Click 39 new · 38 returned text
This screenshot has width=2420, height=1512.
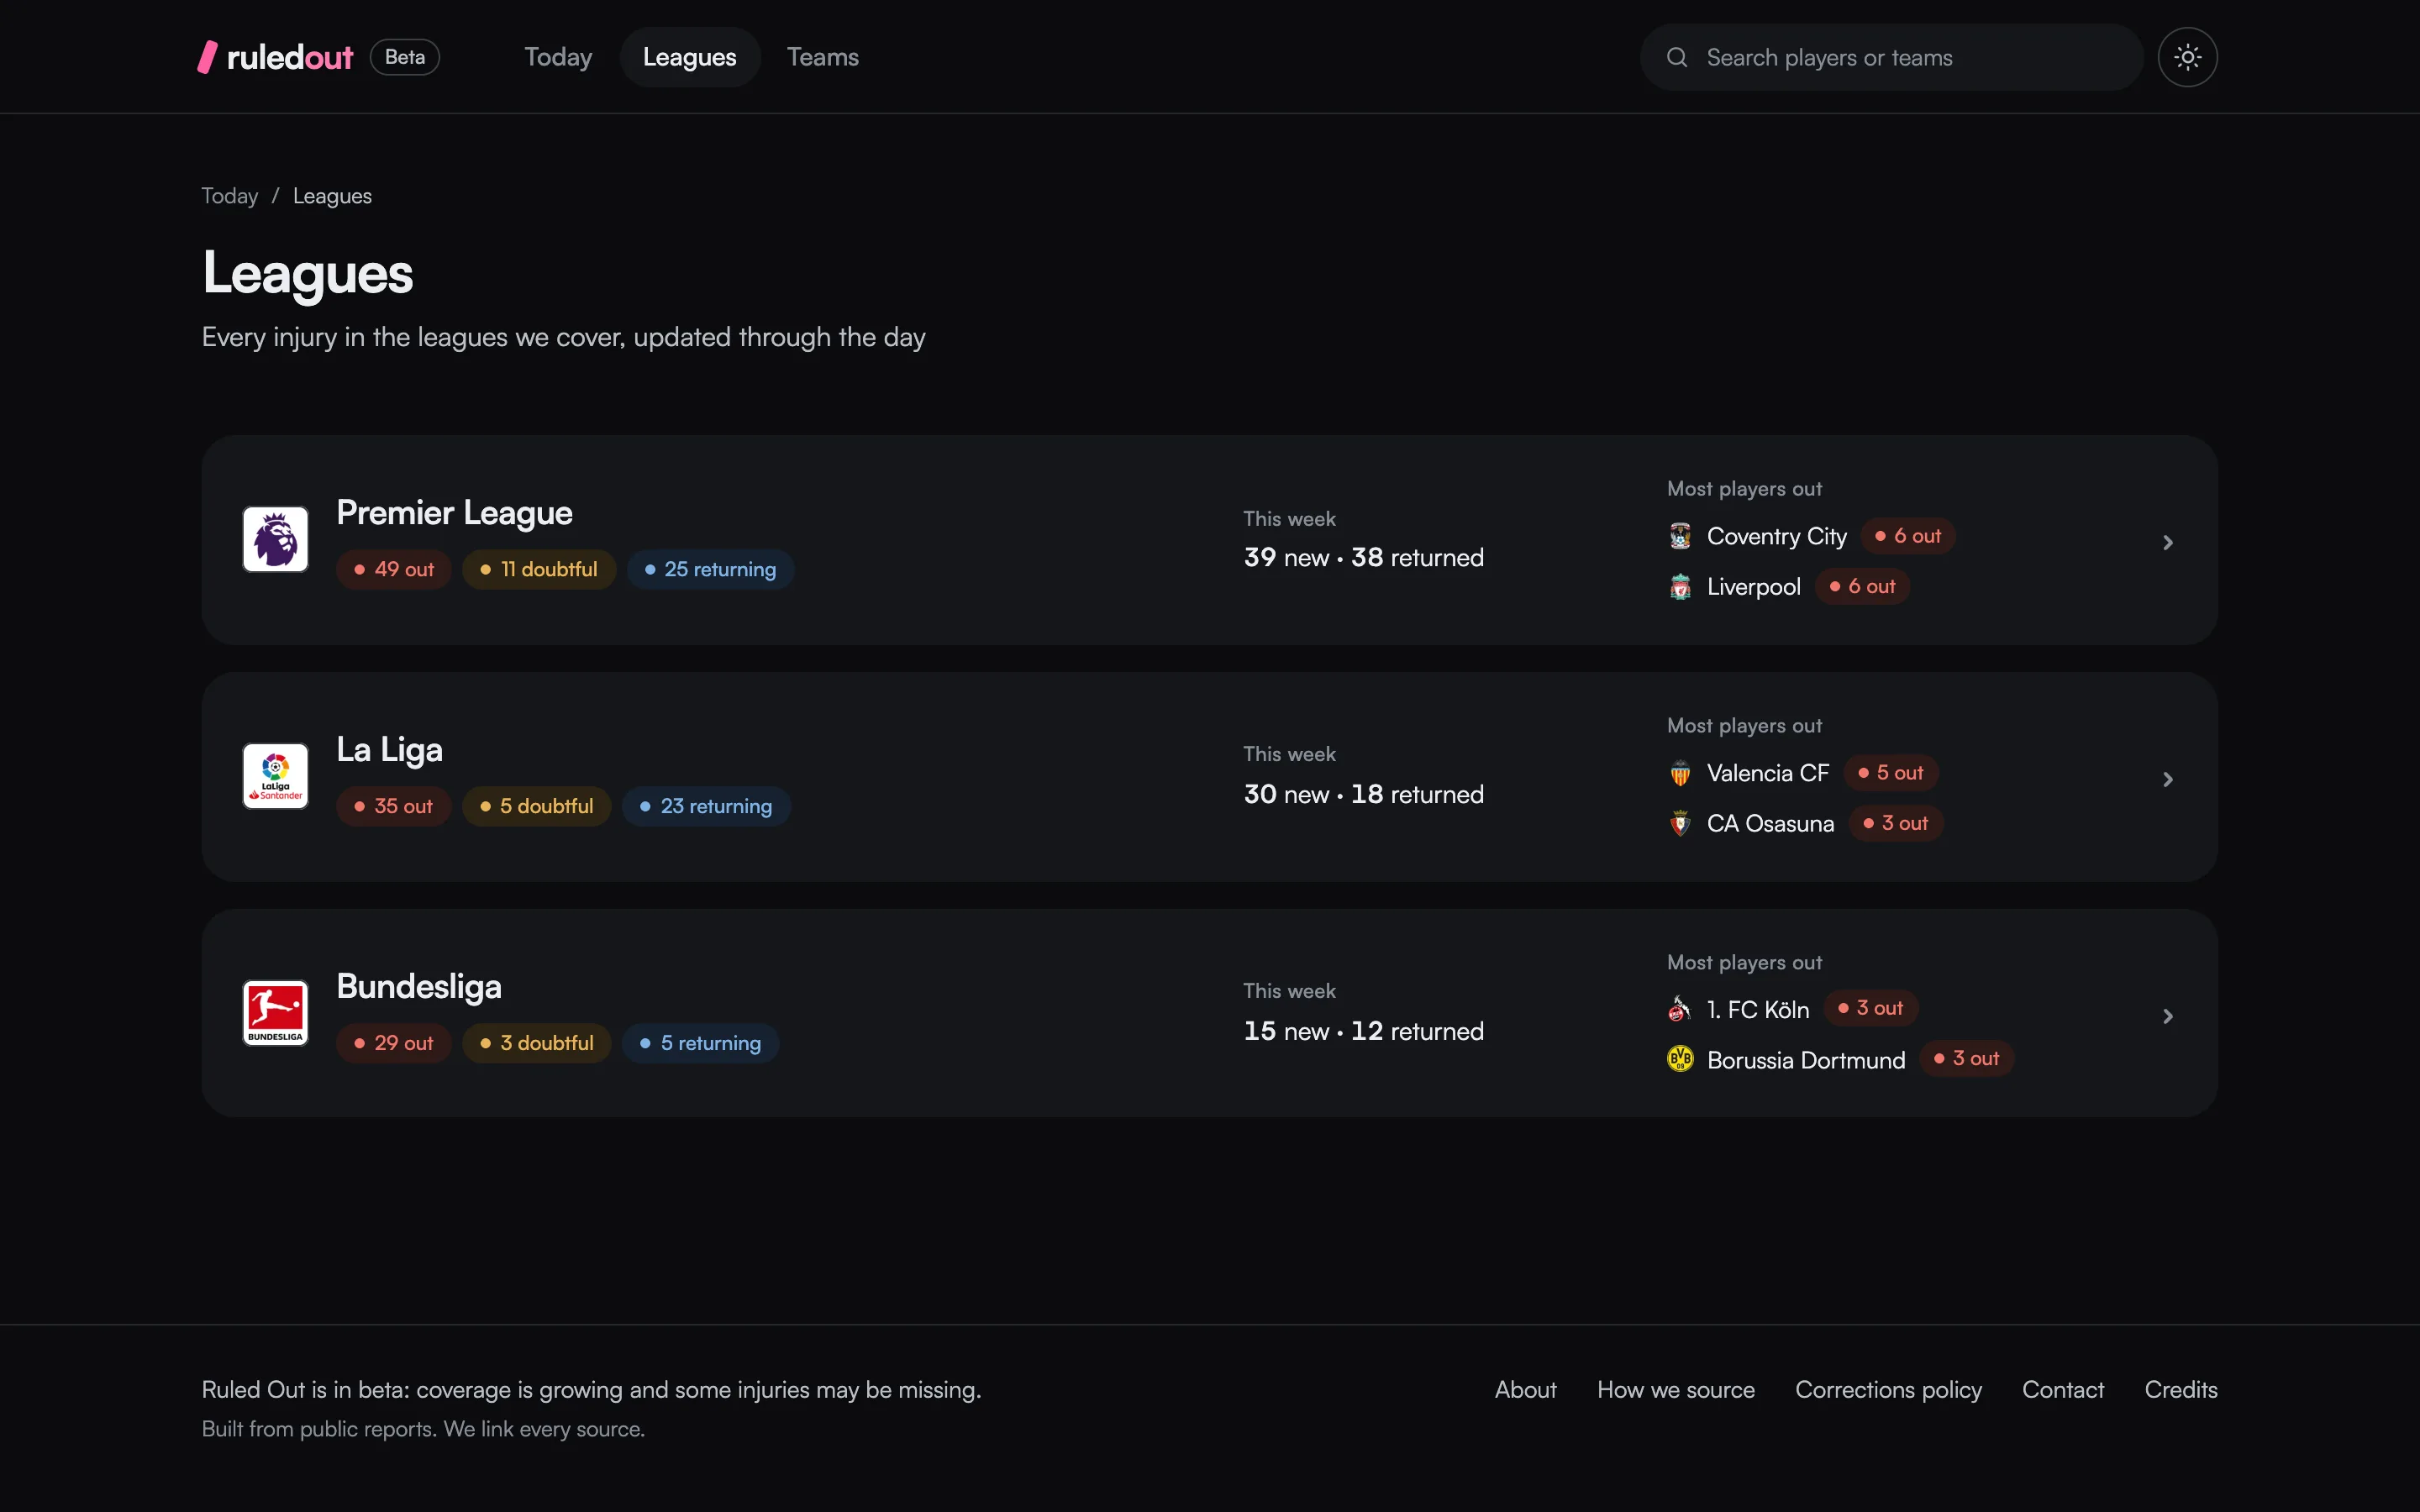tap(1363, 558)
